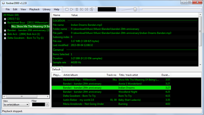Click the General section header

click(58, 50)
